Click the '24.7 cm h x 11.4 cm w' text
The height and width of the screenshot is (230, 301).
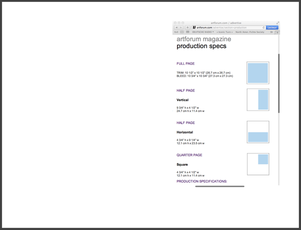pyautogui.click(x=190, y=111)
